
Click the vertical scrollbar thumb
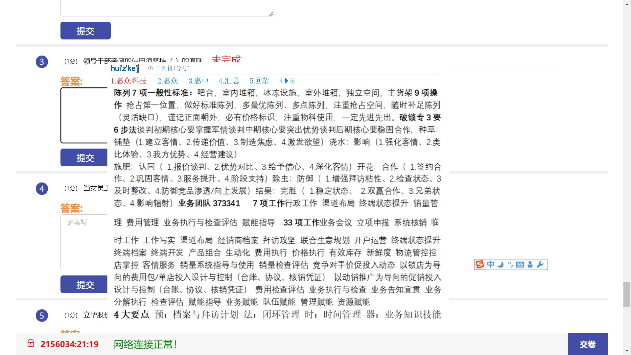point(627,294)
